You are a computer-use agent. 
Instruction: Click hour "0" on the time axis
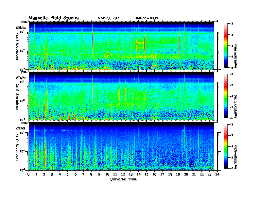pyautogui.click(x=28, y=175)
